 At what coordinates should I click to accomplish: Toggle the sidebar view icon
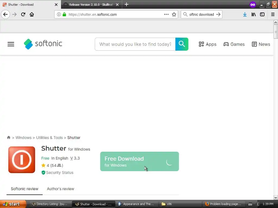[262, 14]
